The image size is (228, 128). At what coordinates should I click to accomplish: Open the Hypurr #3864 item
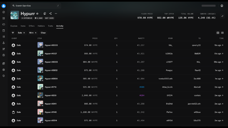point(51,79)
